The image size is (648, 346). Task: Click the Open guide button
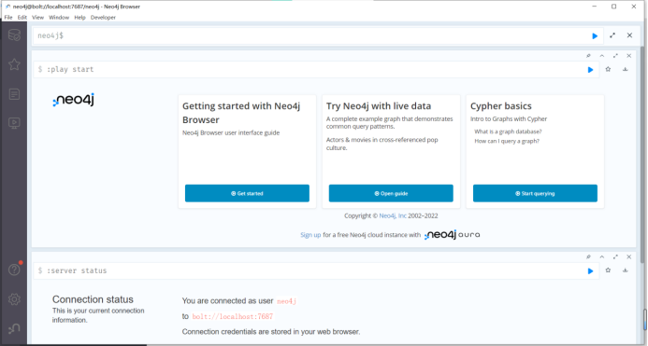point(391,193)
